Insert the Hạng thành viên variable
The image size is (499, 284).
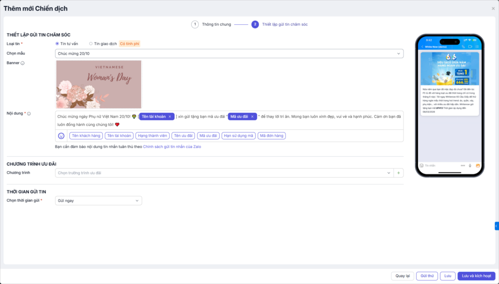tap(153, 136)
